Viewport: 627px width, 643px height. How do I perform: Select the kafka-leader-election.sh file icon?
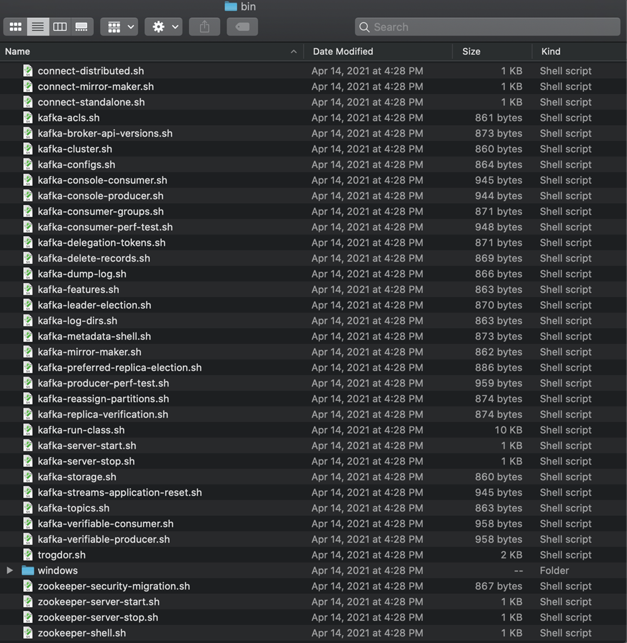click(28, 305)
